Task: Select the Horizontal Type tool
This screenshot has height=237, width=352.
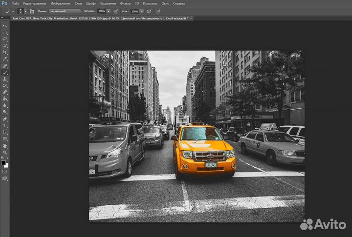Action: tap(5, 125)
